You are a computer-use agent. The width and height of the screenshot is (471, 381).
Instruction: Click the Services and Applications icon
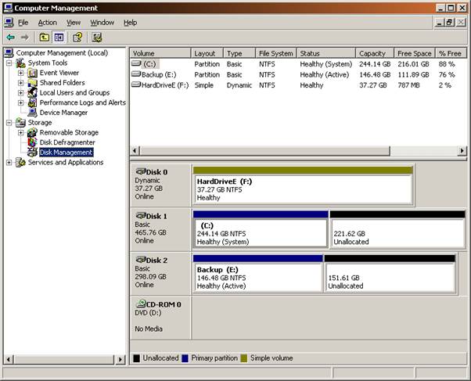click(20, 162)
